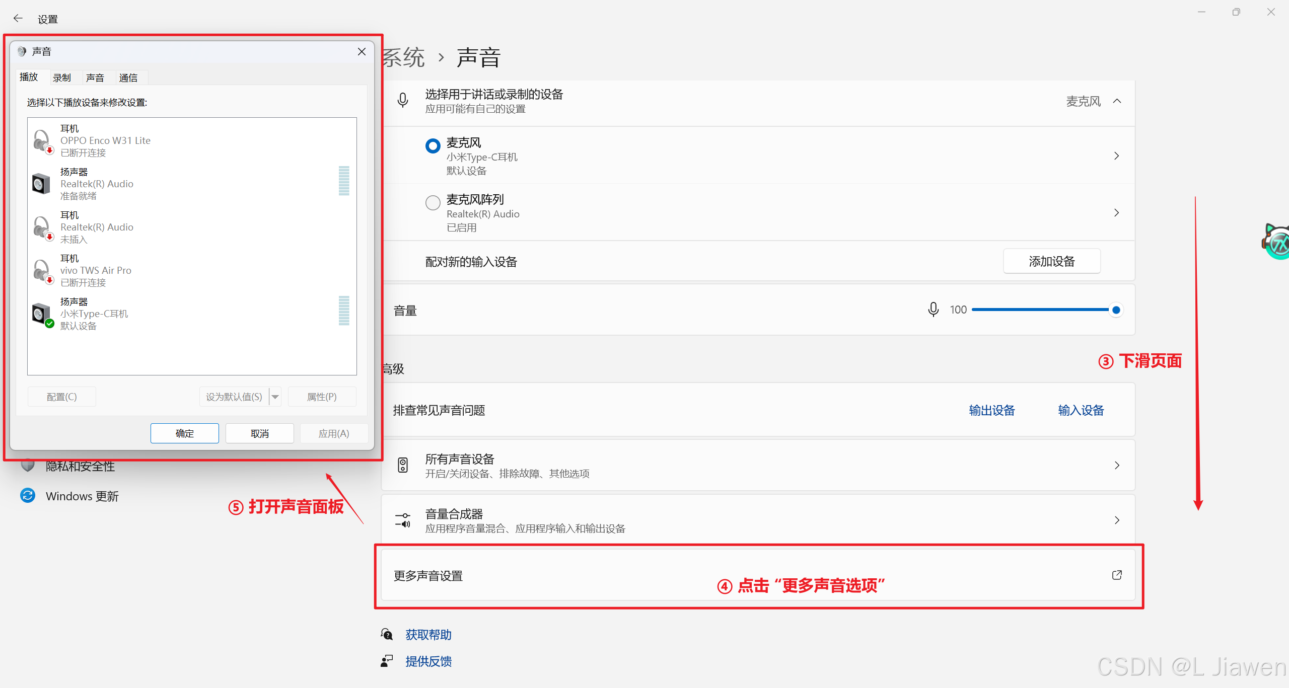
Task: Select the 麦克风阵列 Realtek radio button
Action: click(433, 203)
